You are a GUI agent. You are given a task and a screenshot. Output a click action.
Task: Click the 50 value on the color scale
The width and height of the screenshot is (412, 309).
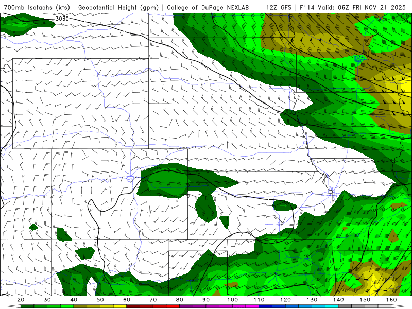pos(100,300)
